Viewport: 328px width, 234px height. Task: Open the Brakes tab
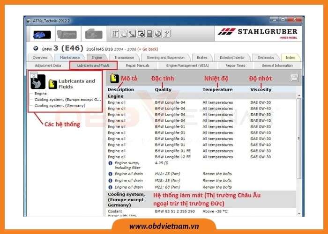(202, 58)
